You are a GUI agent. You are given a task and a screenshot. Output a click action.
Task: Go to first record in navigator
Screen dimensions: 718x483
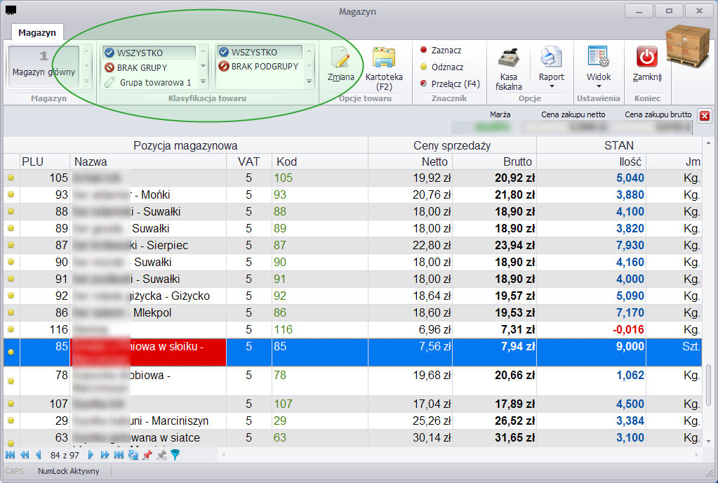tap(10, 455)
